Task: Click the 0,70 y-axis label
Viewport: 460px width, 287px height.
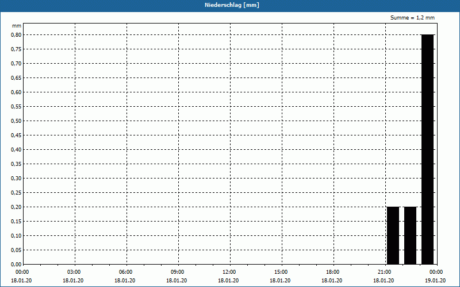Action: click(x=16, y=64)
